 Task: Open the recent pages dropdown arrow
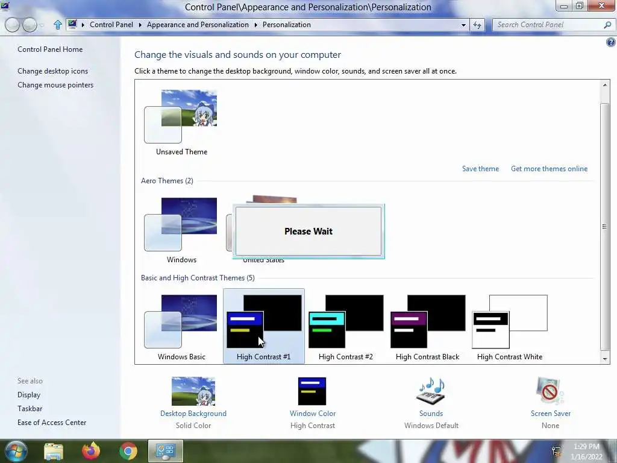42,25
